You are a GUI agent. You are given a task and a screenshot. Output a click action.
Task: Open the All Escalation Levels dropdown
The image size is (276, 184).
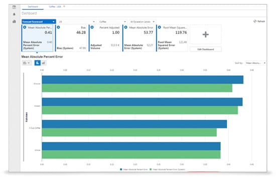pyautogui.click(x=143, y=22)
